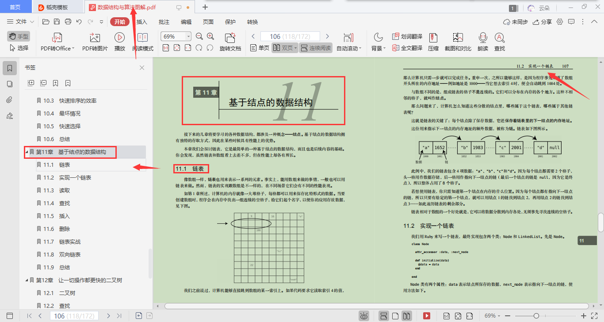The image size is (604, 322).
Task: Toggle eye protection mode in status bar
Action: tap(364, 316)
